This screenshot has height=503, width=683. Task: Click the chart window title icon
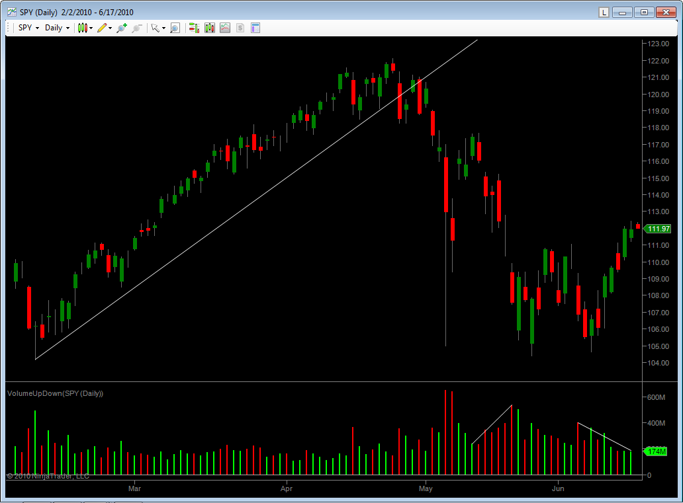(x=12, y=12)
